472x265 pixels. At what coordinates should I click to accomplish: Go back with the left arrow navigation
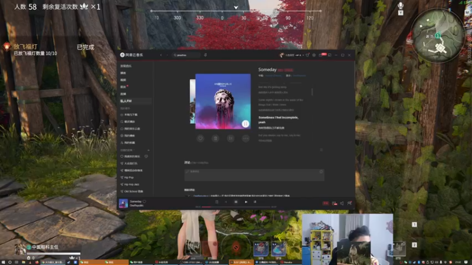(161, 55)
